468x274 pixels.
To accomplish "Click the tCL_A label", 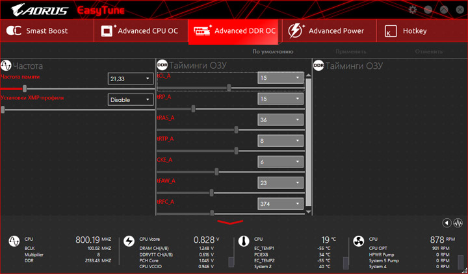I will [x=164, y=76].
